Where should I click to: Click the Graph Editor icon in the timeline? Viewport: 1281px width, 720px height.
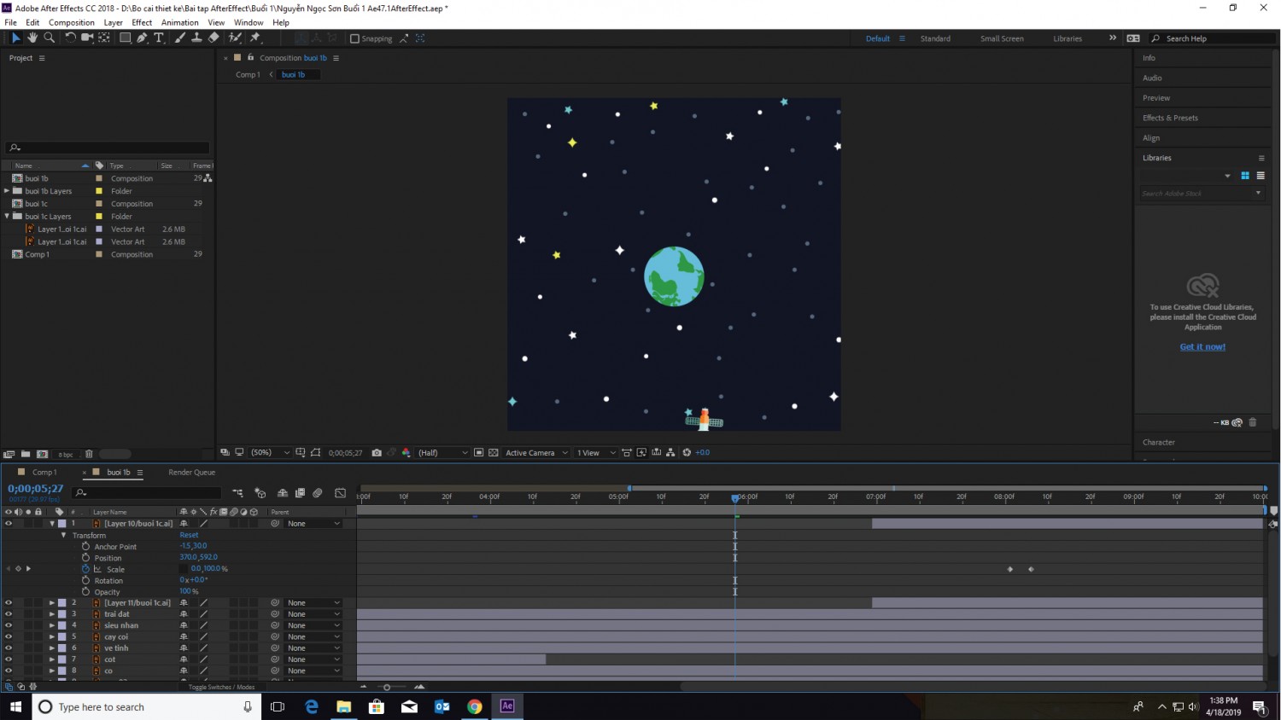coord(340,493)
